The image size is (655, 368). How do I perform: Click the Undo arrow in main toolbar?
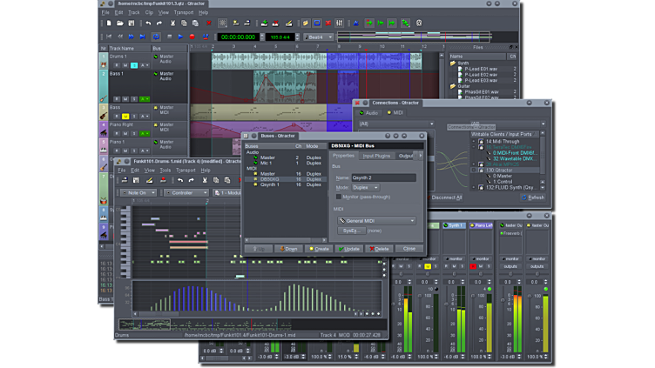pyautogui.click(x=148, y=23)
